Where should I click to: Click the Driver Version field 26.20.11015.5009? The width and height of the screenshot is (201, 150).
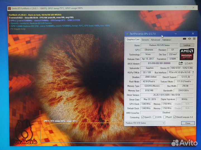click(x=167, y=95)
